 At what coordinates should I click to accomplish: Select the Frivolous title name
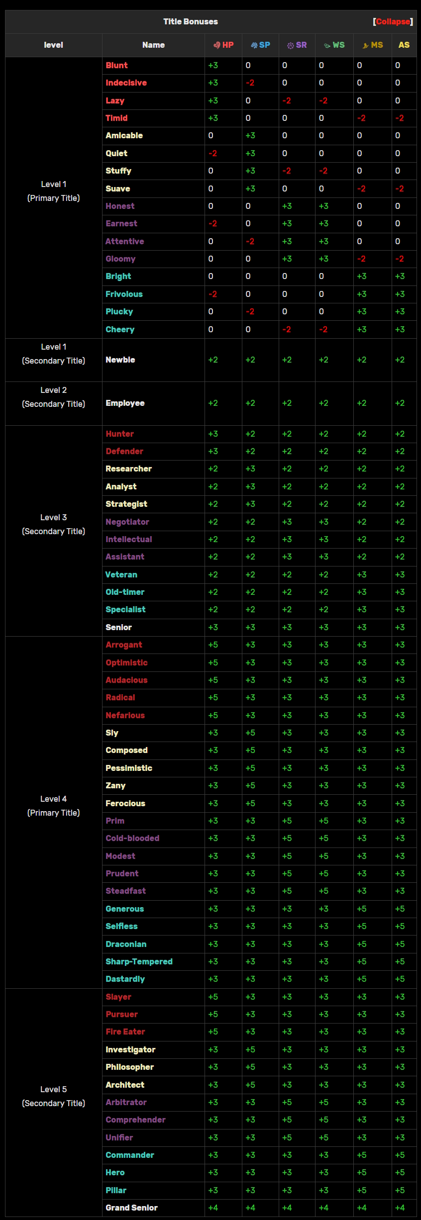[124, 294]
